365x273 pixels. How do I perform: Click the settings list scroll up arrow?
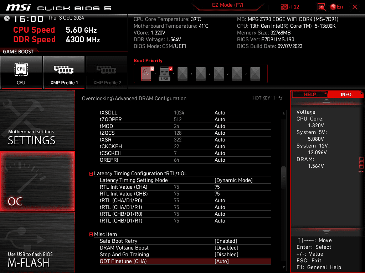283,113
